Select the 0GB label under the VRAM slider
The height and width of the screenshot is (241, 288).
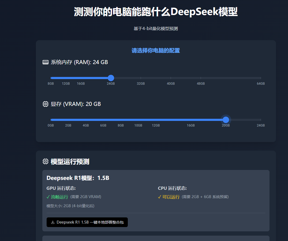(x=51, y=125)
